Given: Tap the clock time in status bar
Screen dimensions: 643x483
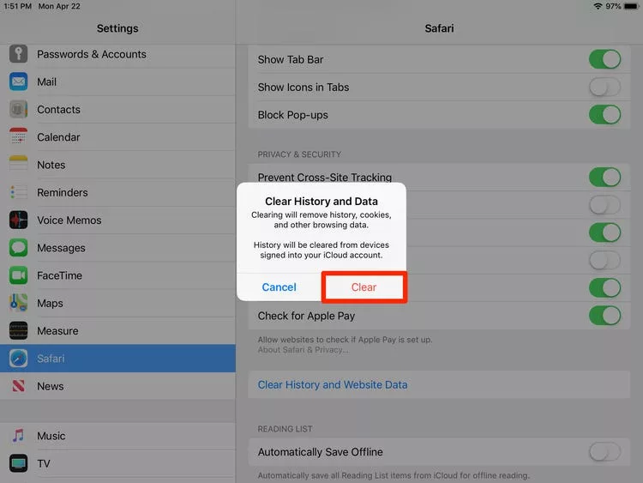Looking at the screenshot, I should pos(18,6).
